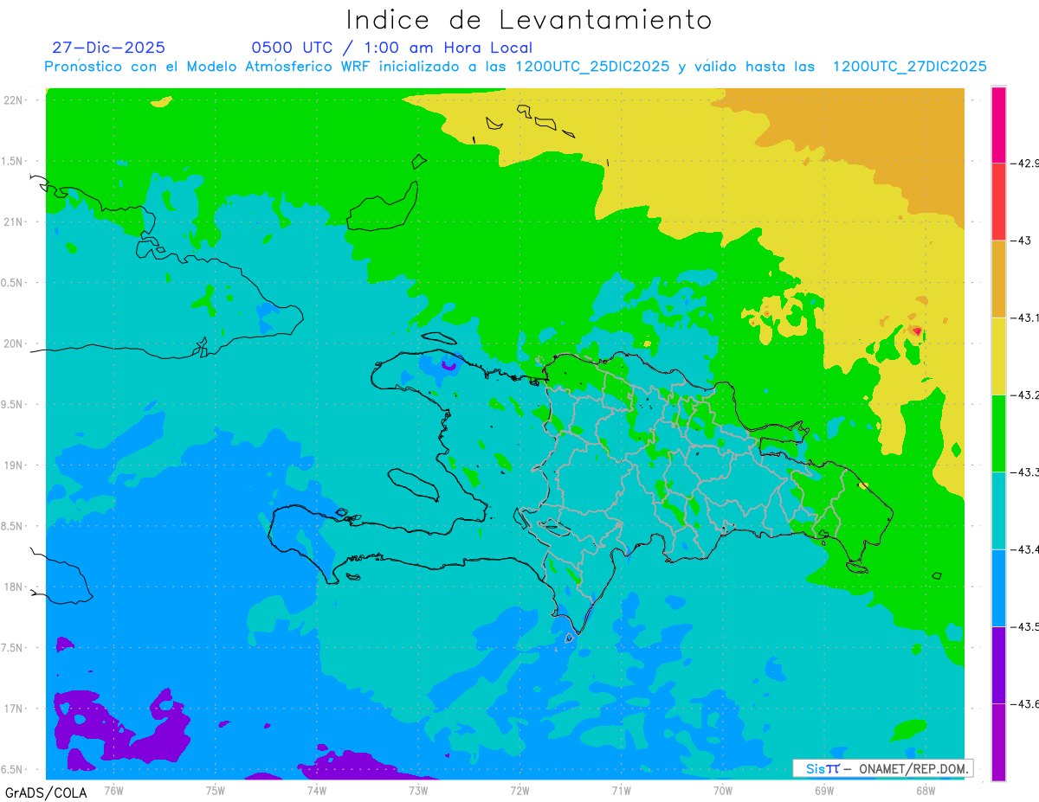Click the 21N latitude label
The width and height of the screenshot is (1039, 802).
14,221
